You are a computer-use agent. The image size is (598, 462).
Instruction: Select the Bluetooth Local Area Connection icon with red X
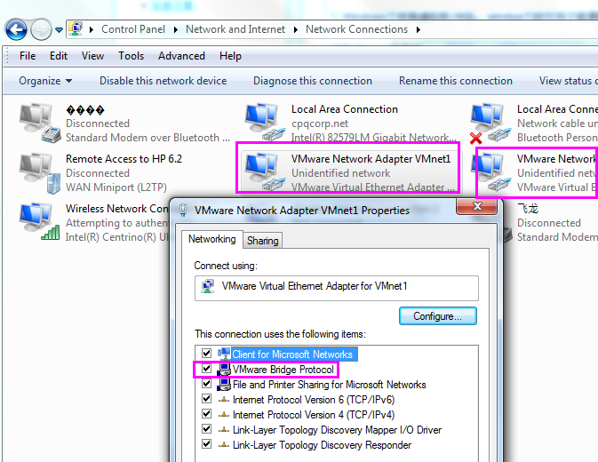pos(490,123)
